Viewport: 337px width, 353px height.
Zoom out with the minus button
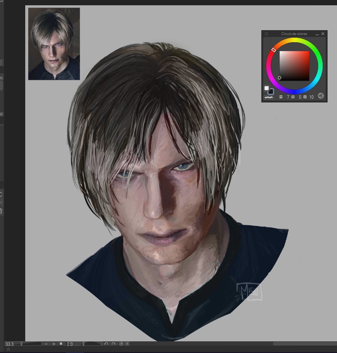pos(46,344)
